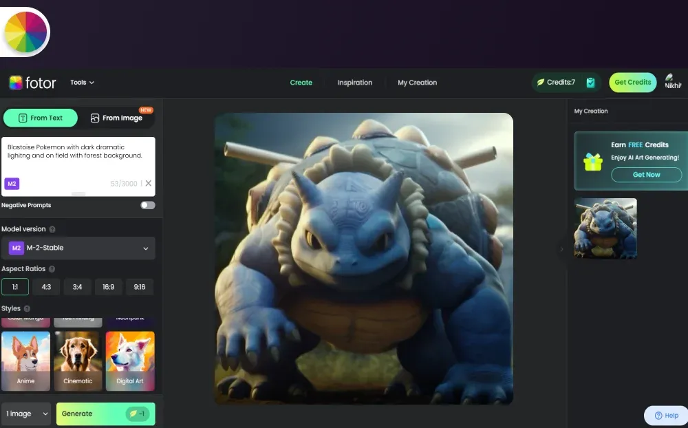The image size is (688, 428).
Task: Clear the prompt text with the X icon
Action: [x=149, y=184]
